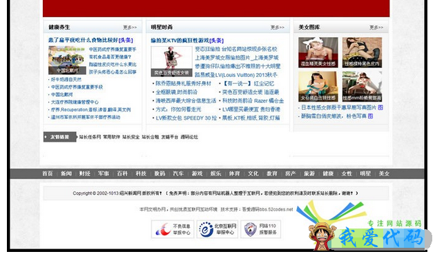This screenshot has width=435, height=254.
Task: Open the 房产 nav item
Action: coord(291,173)
